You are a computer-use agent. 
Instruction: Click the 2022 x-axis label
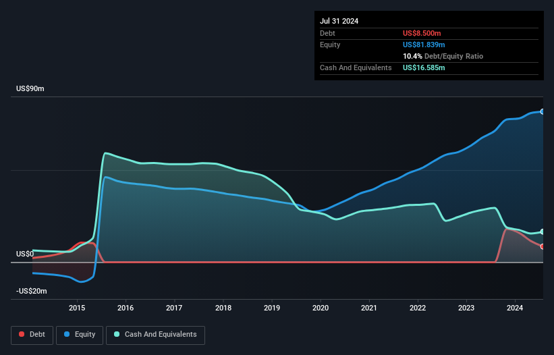(x=418, y=308)
